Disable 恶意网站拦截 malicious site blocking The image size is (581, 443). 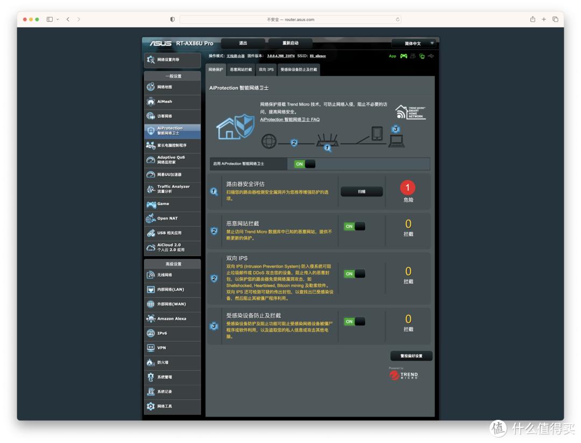click(x=353, y=226)
